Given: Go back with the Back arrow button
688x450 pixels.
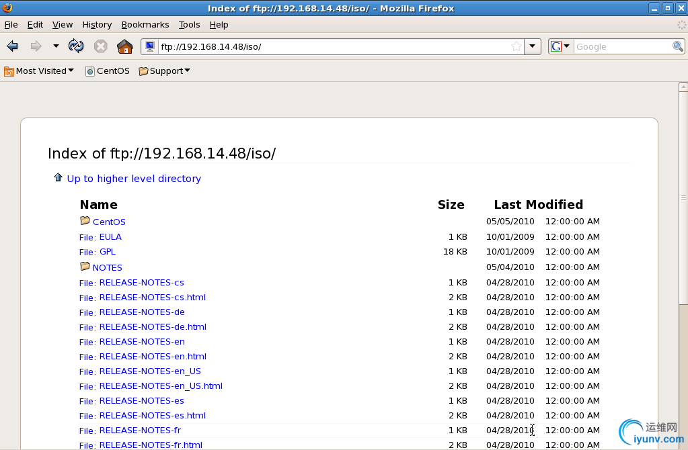Looking at the screenshot, I should [x=12, y=46].
